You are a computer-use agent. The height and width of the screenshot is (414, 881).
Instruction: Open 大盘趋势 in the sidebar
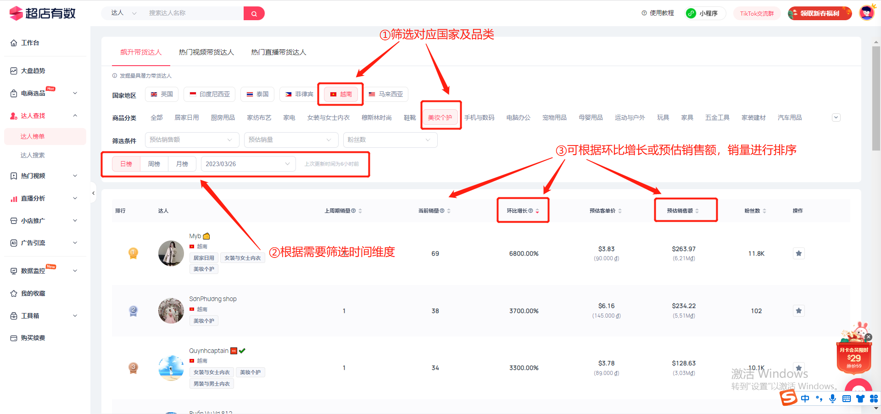tap(33, 71)
